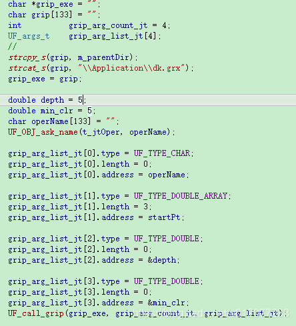Click the m_parentDir argument
Viewport: 296px width, 326px height.
pyautogui.click(x=103, y=57)
